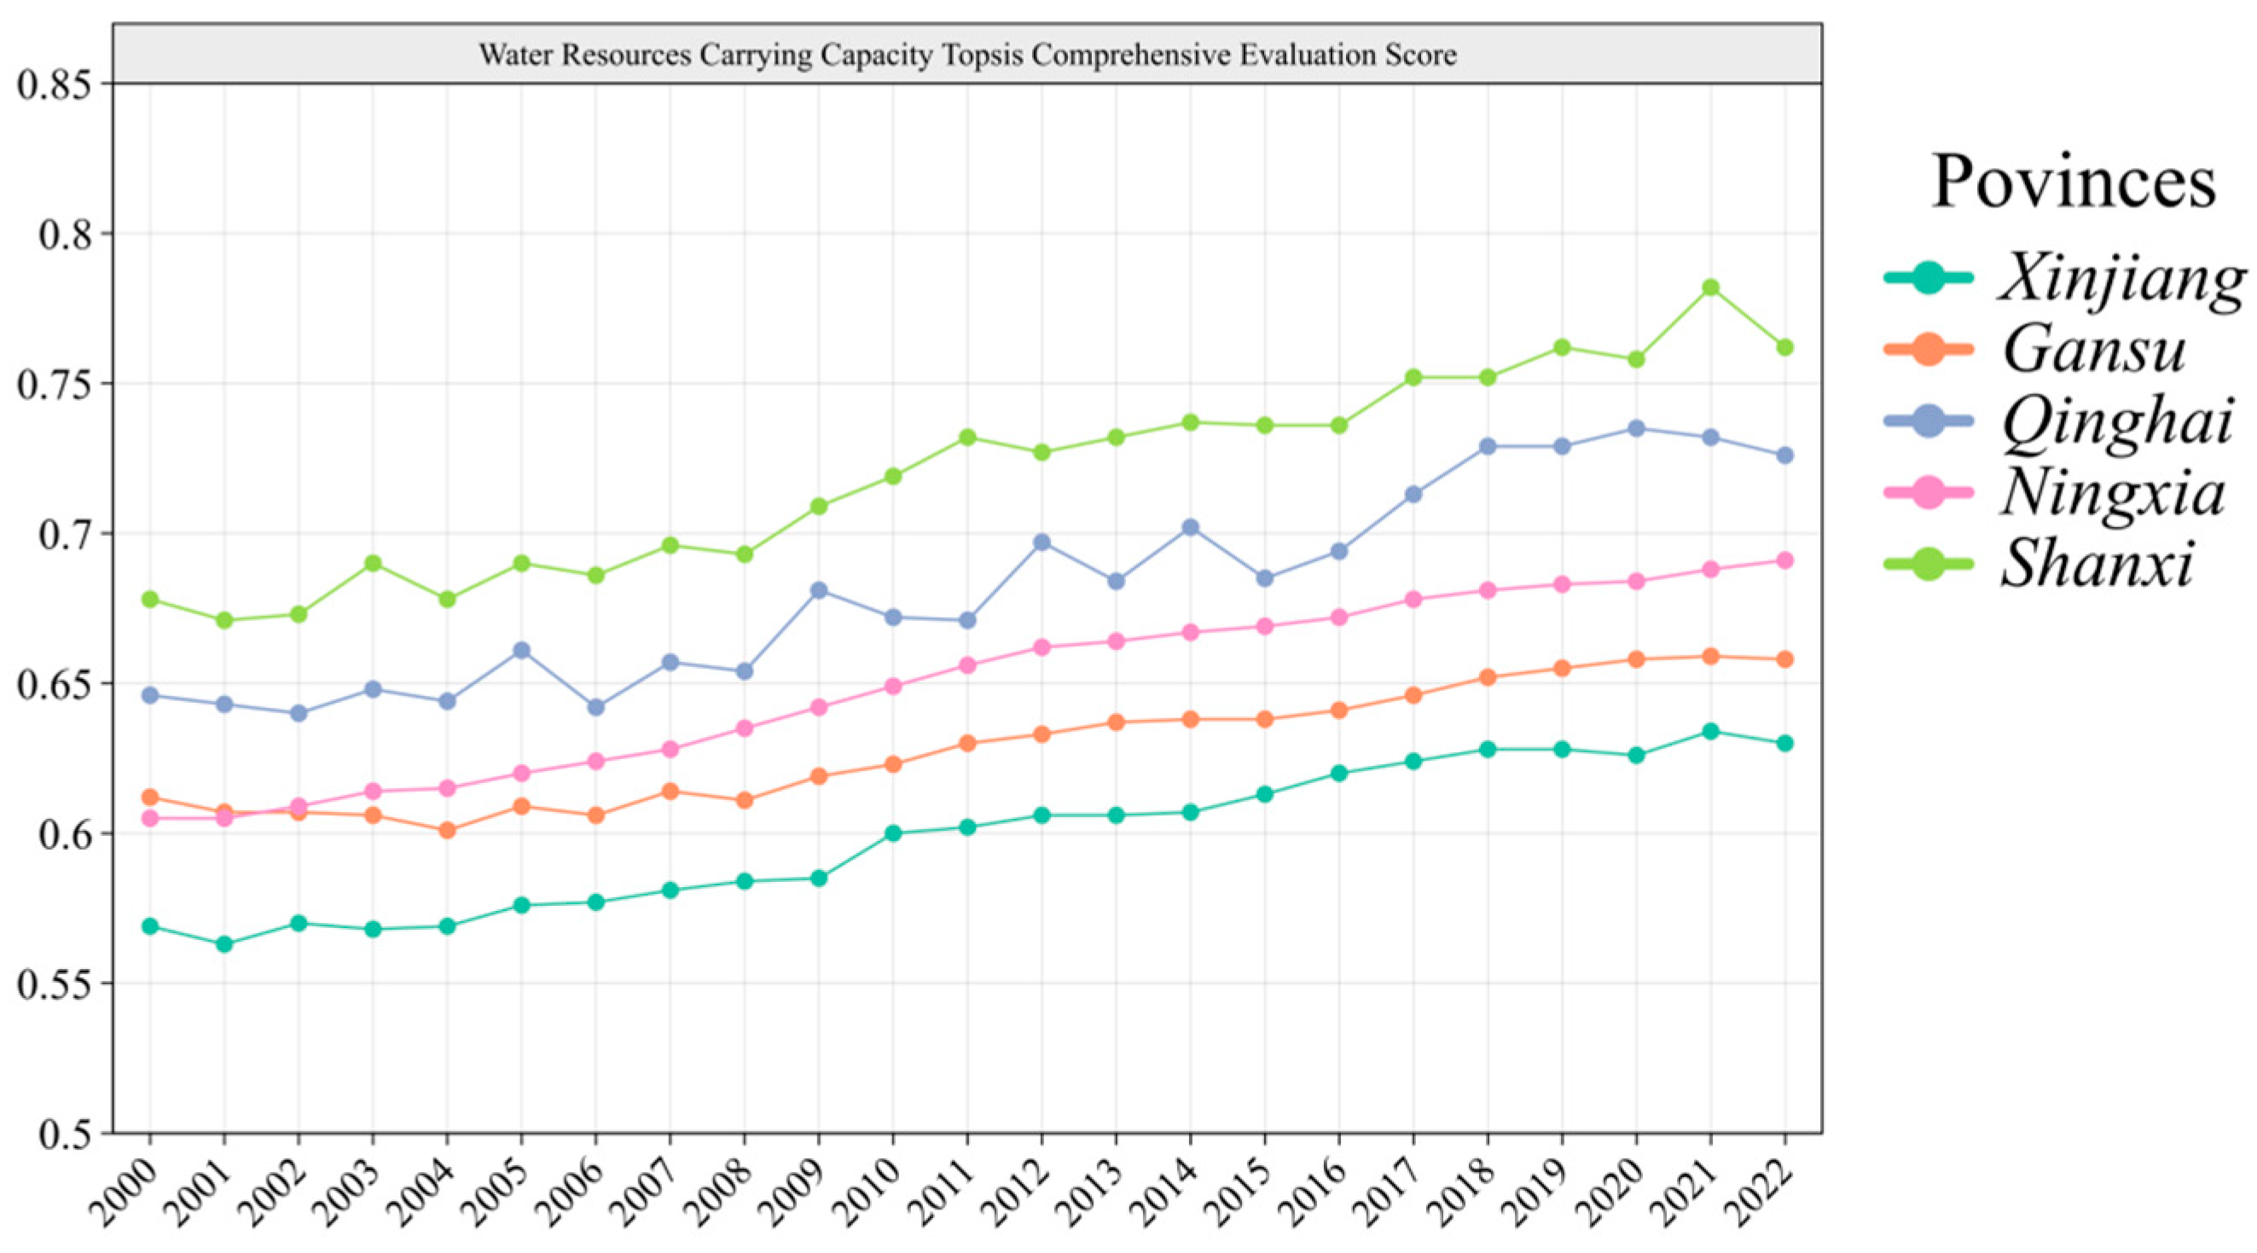Click Ningxia's 2022 data point

coord(1784,560)
